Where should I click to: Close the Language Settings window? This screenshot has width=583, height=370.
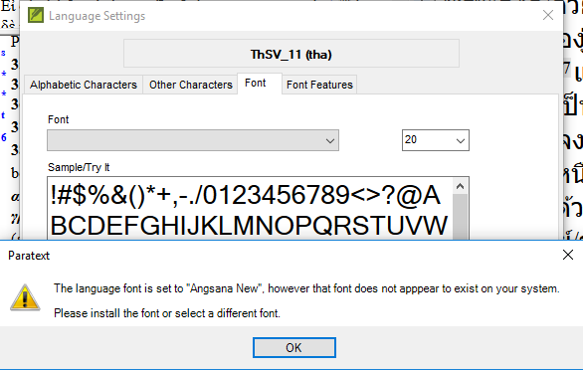click(547, 15)
